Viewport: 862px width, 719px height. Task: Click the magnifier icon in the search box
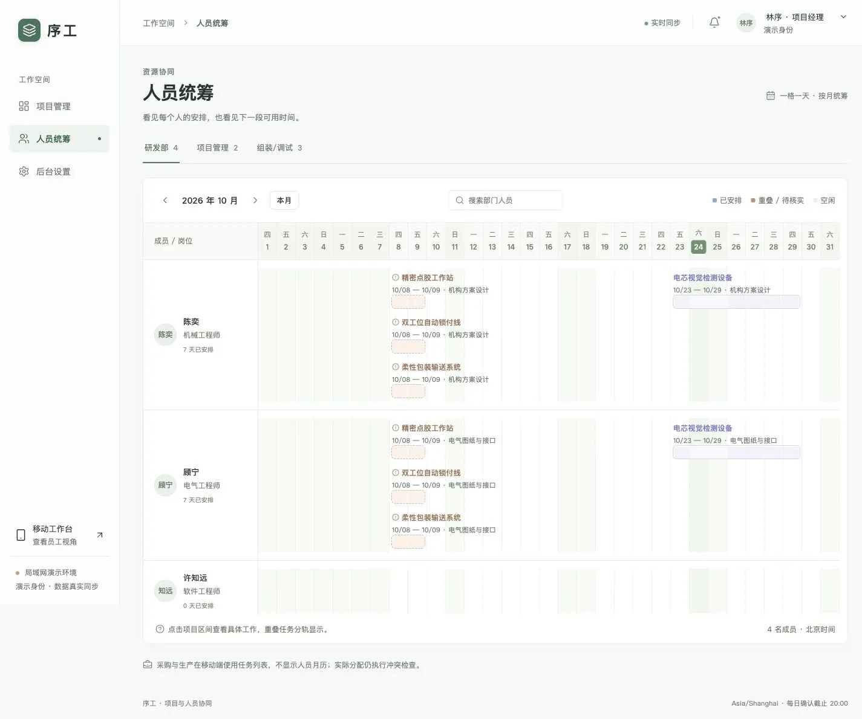pyautogui.click(x=460, y=200)
